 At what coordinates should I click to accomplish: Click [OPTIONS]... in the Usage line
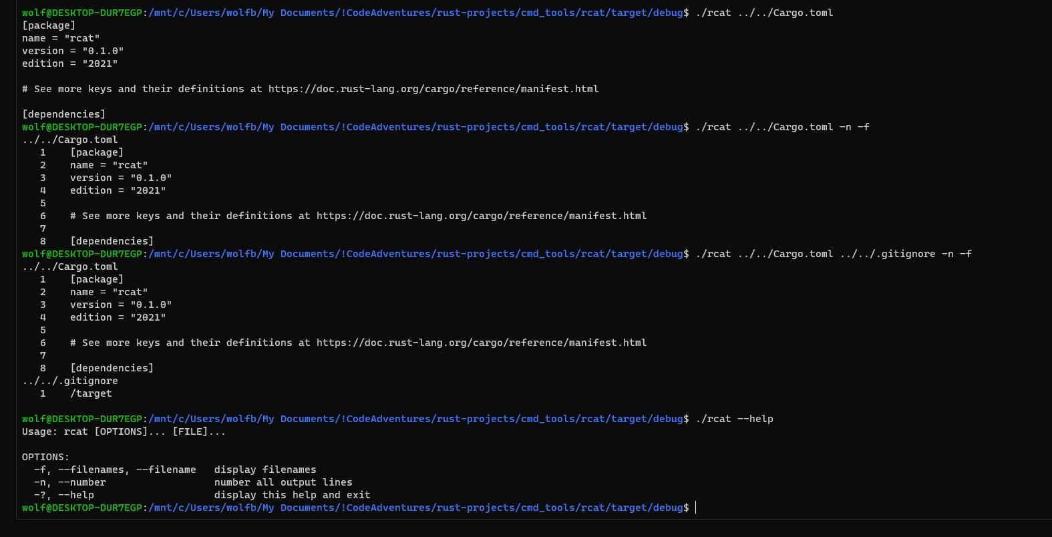(x=130, y=431)
